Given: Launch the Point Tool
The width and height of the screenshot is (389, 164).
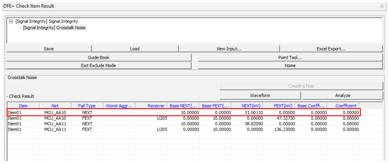Looking at the screenshot, I should click(290, 57).
